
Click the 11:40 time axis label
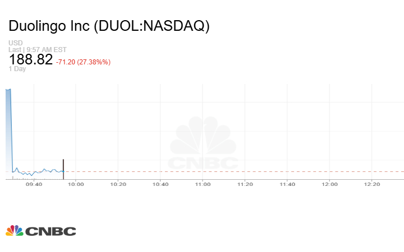(287, 184)
